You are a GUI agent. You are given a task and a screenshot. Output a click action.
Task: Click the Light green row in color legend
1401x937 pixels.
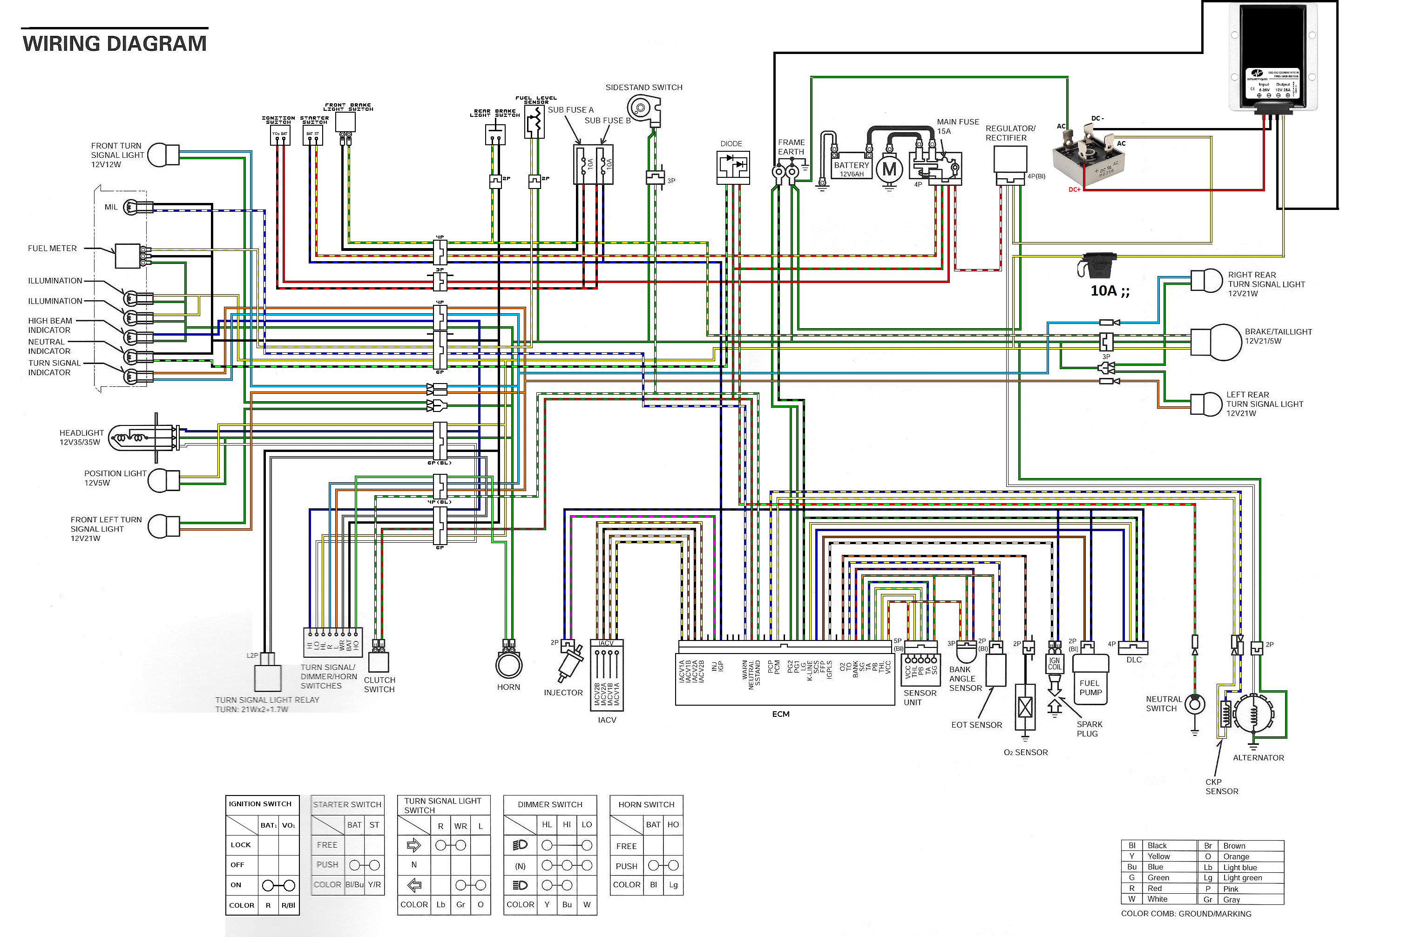[x=1243, y=877]
